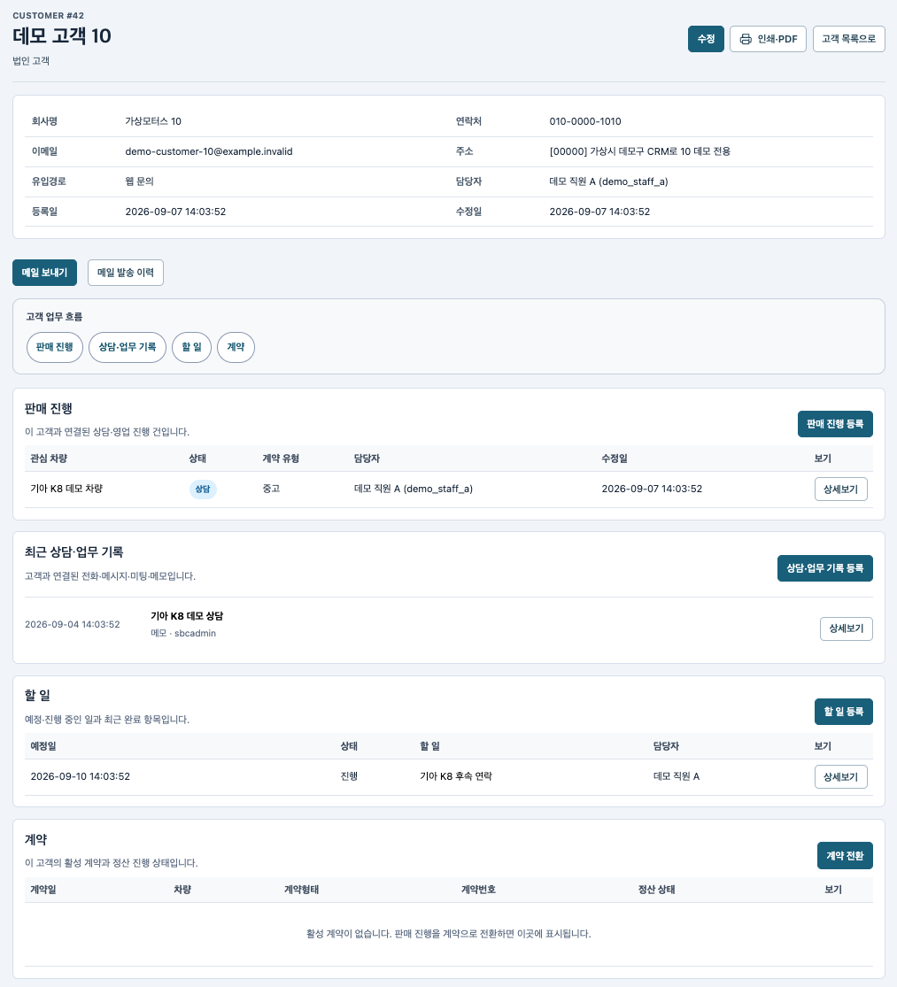
Task: Open 상세보기 for 기아 K8 데모 상담
Action: point(846,628)
